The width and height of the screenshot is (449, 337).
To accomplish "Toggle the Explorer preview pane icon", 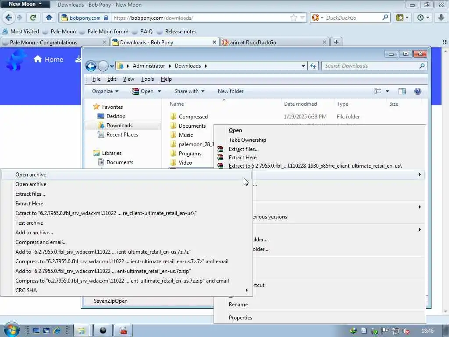I will [402, 91].
